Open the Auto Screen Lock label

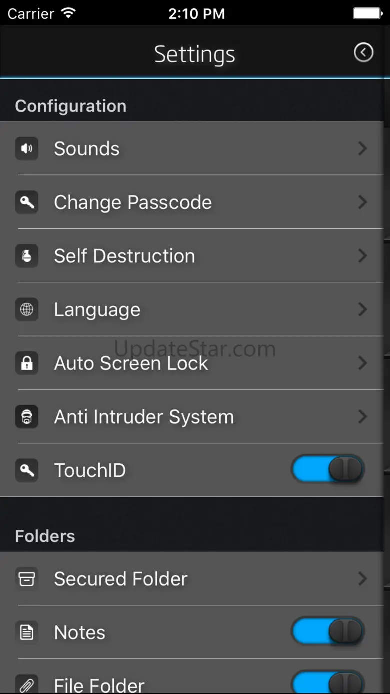coord(131,363)
